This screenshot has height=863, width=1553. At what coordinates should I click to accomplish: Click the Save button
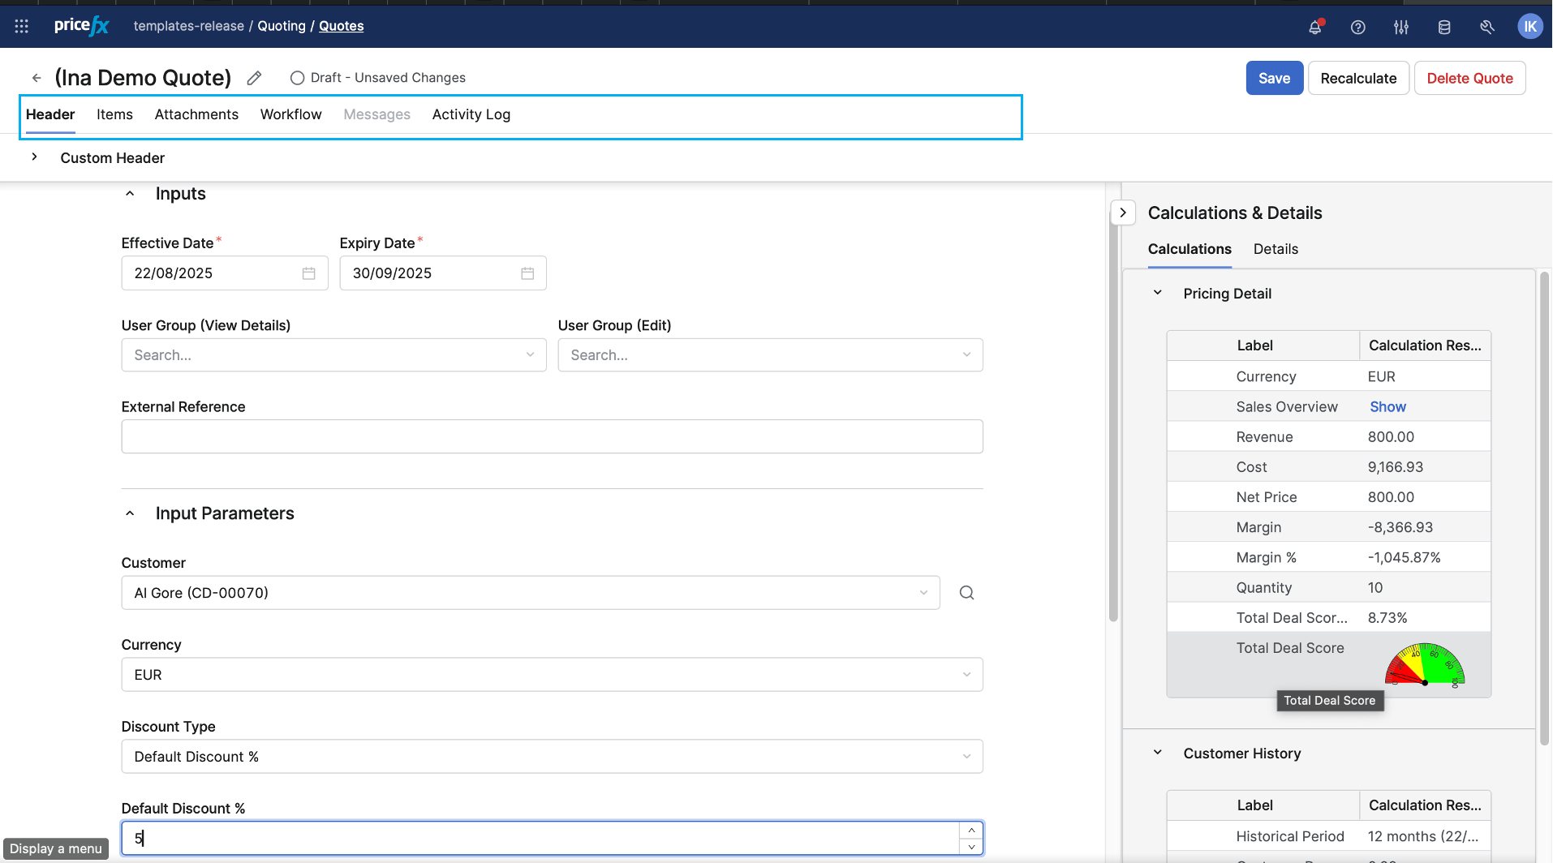click(x=1274, y=78)
